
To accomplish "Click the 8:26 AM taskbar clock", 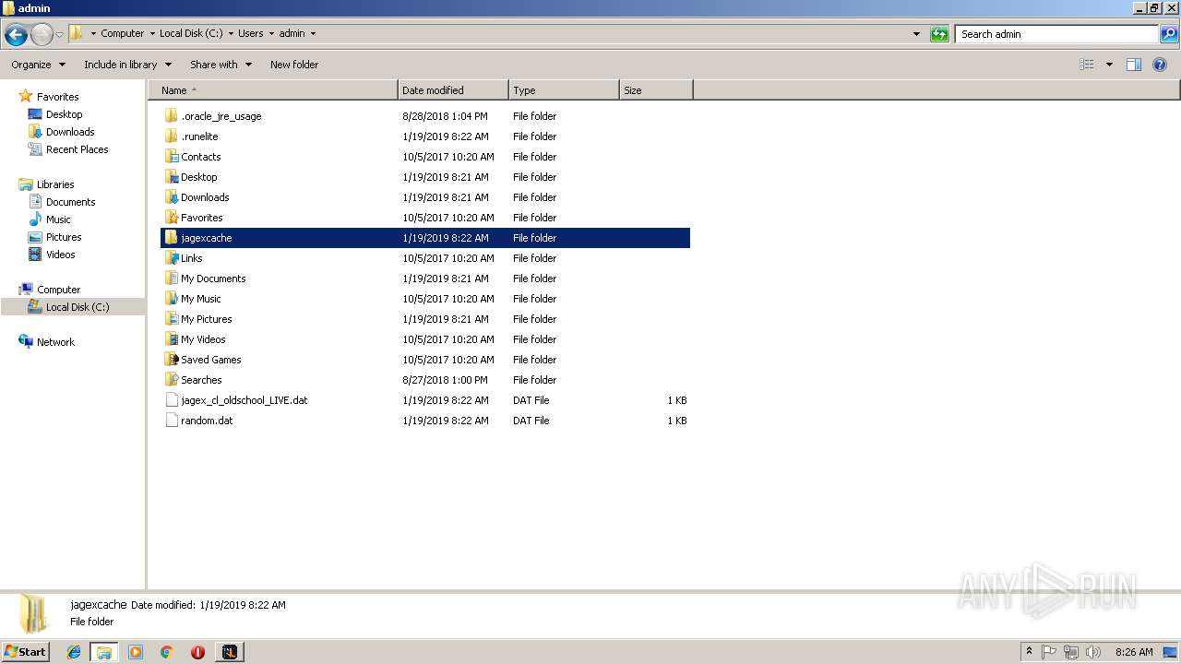I will click(x=1134, y=652).
